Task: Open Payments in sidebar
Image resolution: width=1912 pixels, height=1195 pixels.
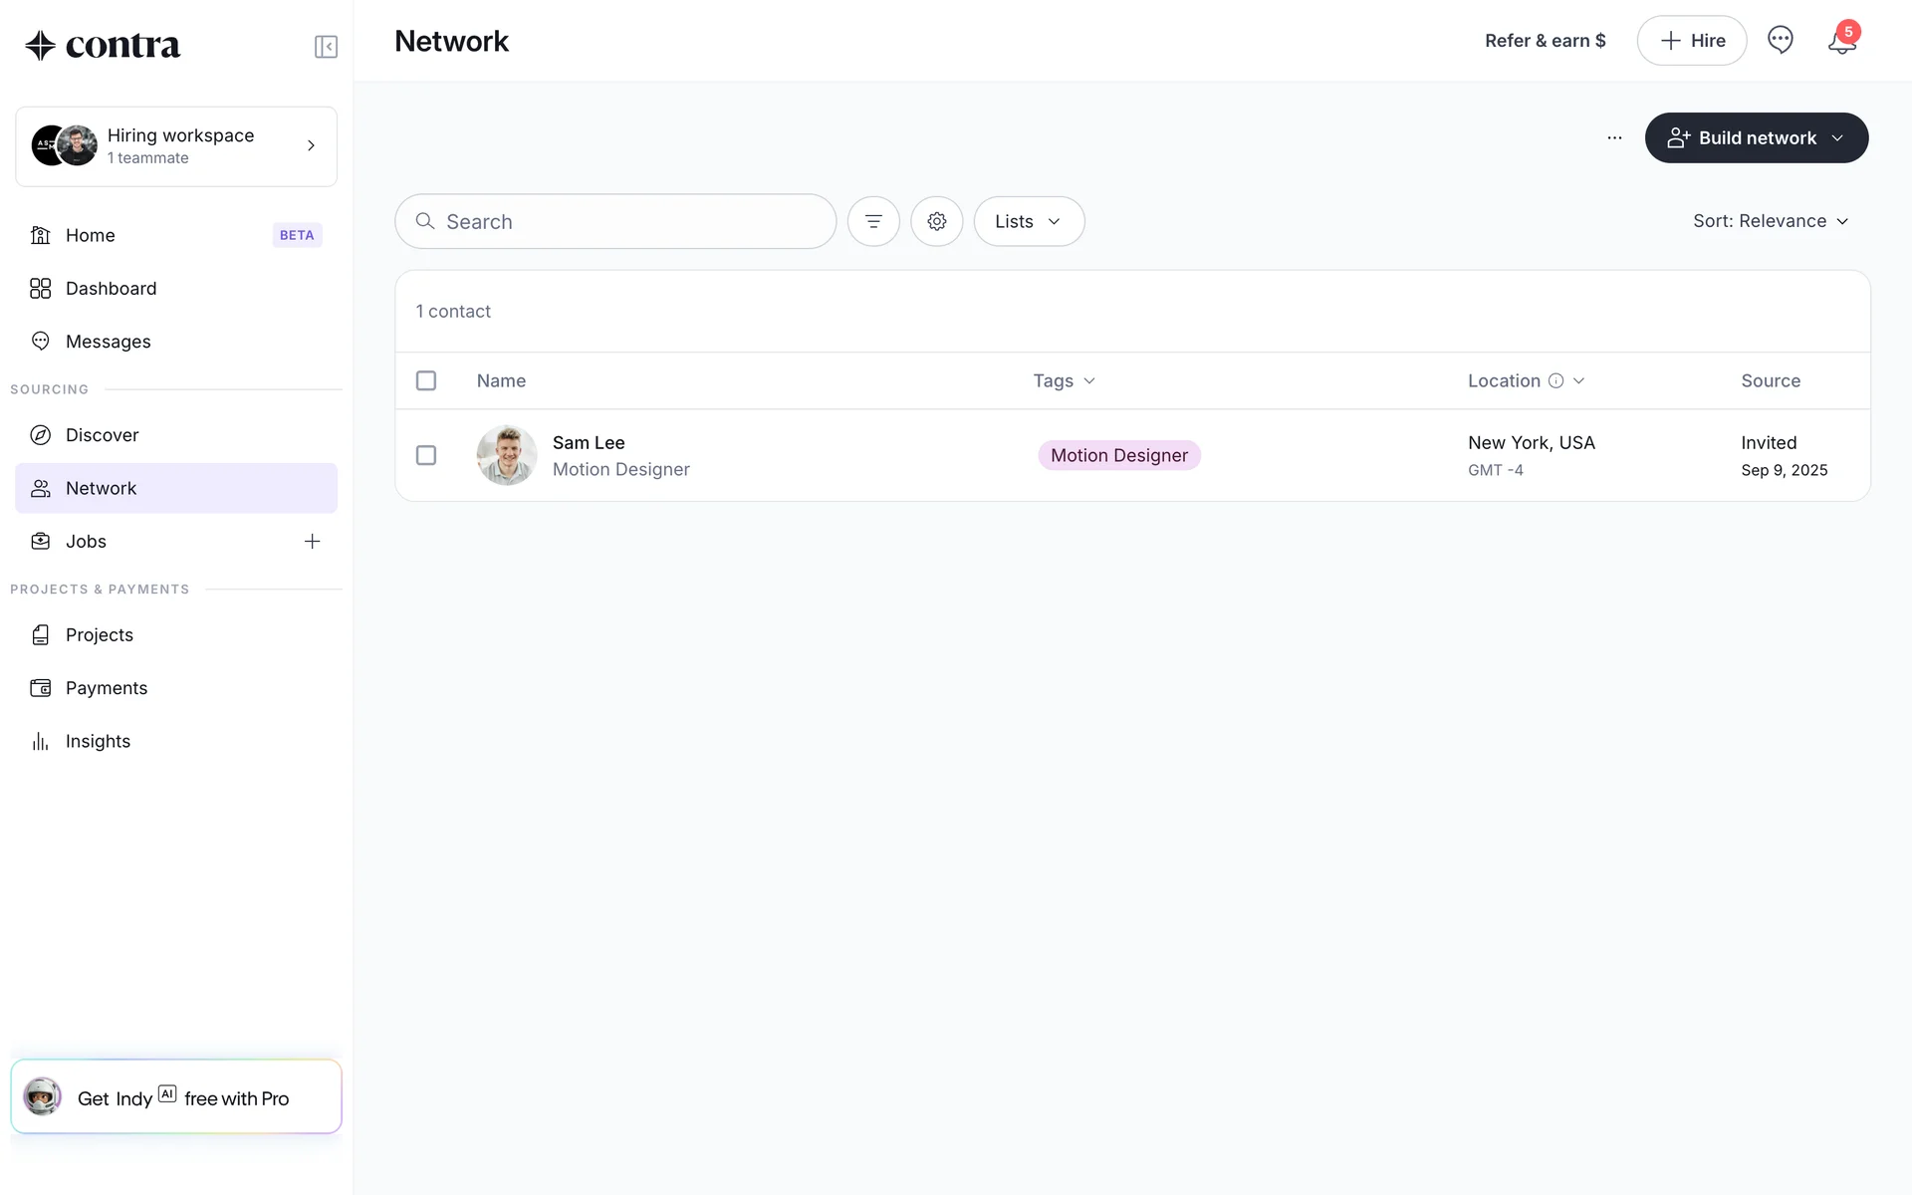Action: coord(106,688)
